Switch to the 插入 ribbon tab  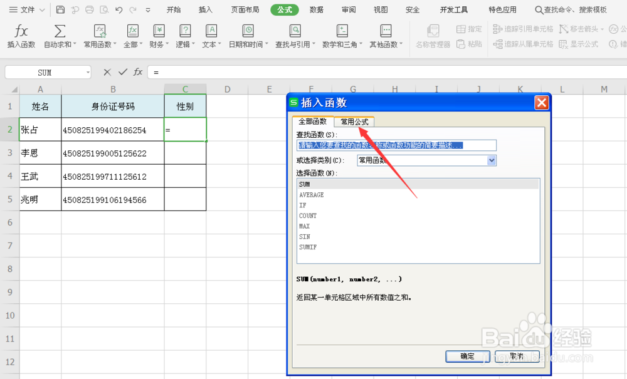pos(206,9)
